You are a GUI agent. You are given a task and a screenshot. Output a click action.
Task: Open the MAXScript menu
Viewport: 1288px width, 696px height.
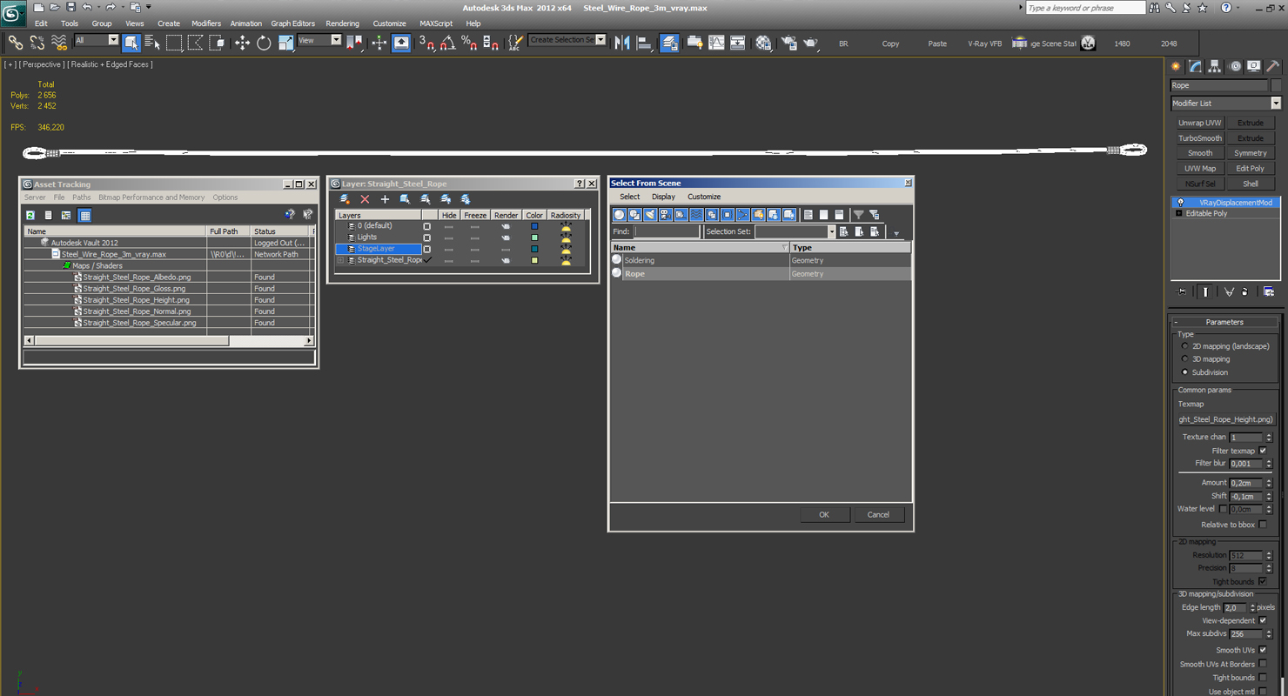point(436,23)
